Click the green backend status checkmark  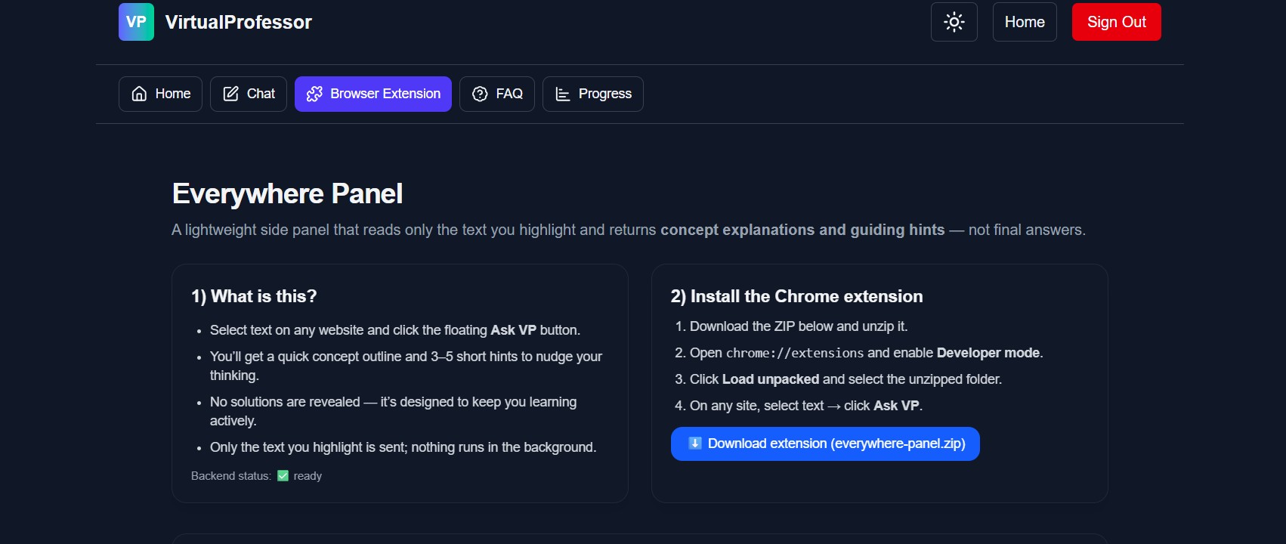283,476
